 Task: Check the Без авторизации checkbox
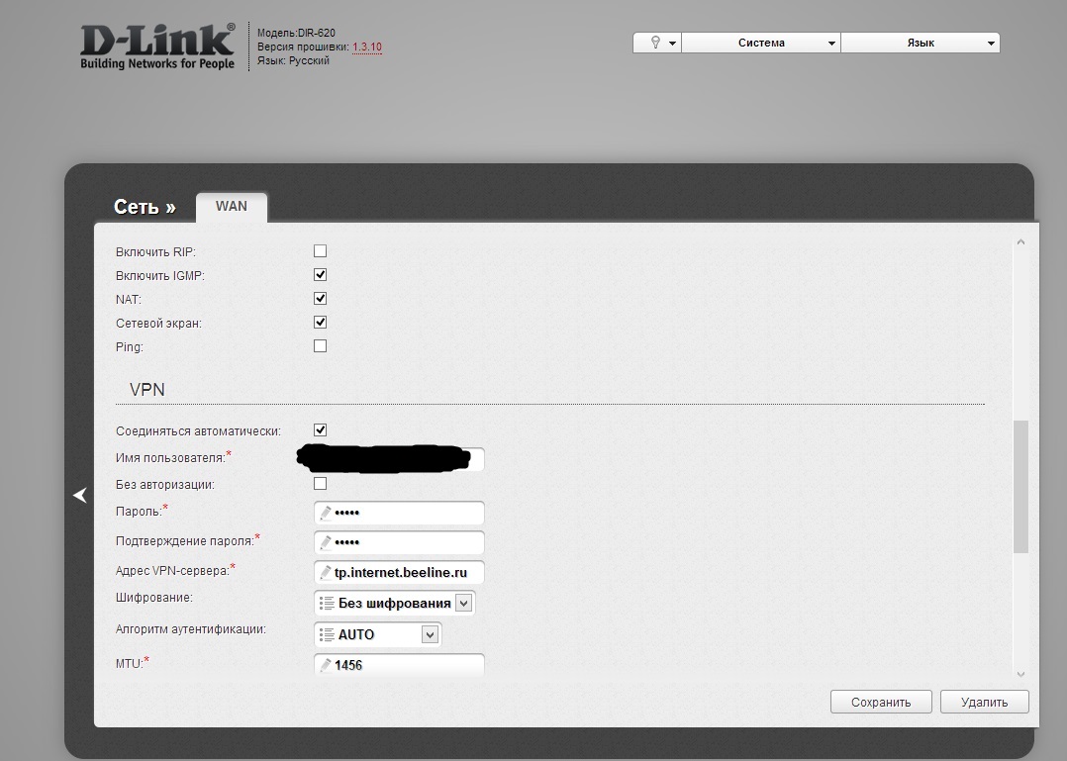(x=320, y=484)
